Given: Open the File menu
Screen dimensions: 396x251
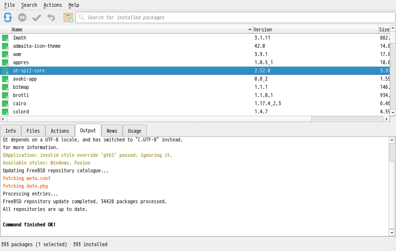Looking at the screenshot, I should tap(10, 5).
